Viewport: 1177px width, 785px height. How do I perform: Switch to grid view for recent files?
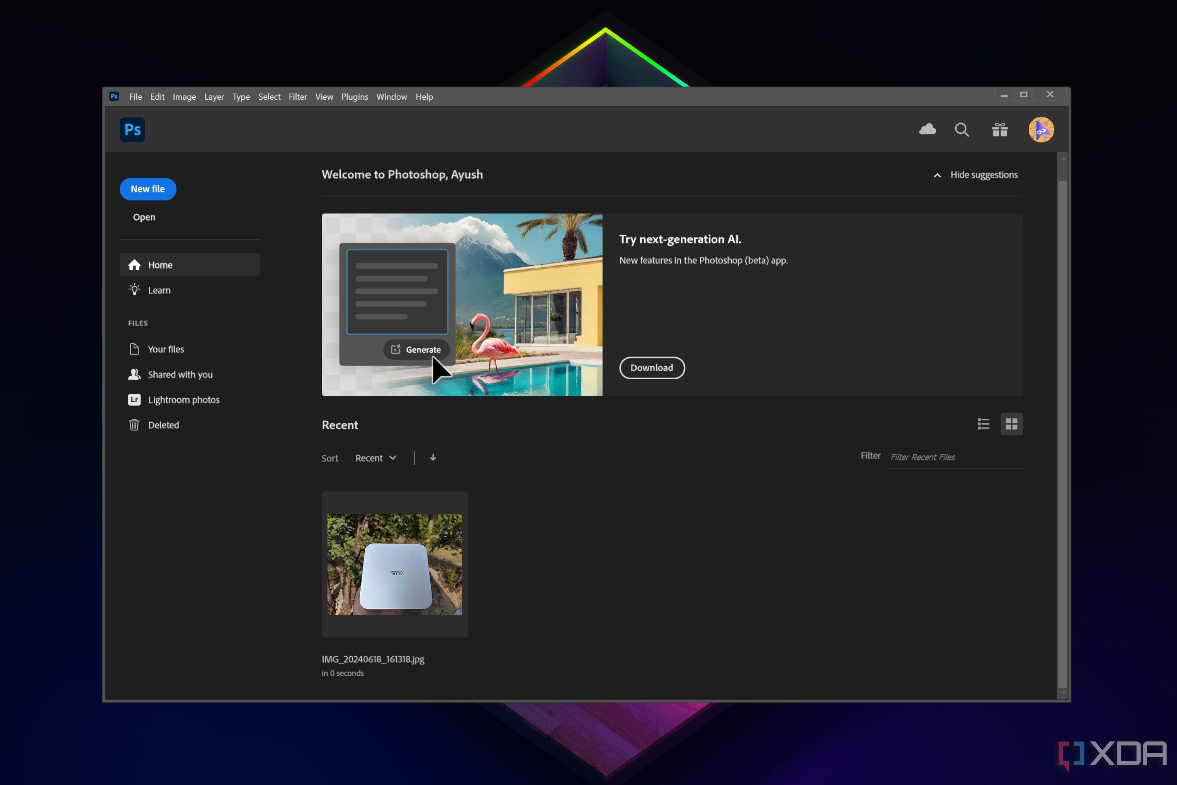[x=1012, y=424]
